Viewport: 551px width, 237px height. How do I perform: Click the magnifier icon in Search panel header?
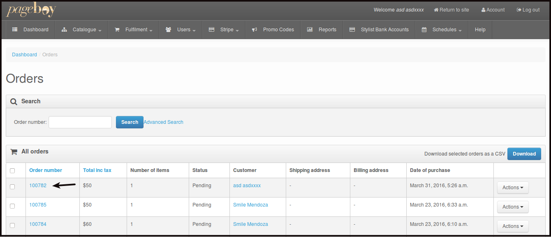pyautogui.click(x=14, y=102)
